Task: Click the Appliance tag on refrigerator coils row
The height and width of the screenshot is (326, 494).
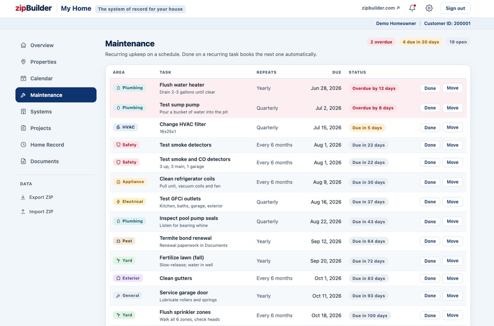Action: pos(130,182)
